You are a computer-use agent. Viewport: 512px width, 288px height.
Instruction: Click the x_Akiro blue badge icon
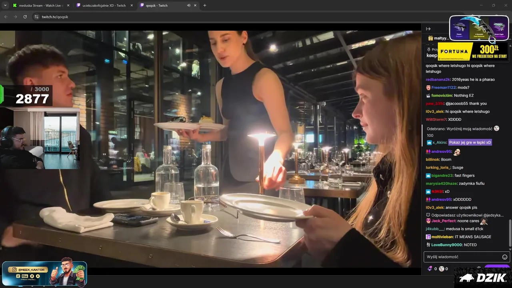[x=429, y=142]
